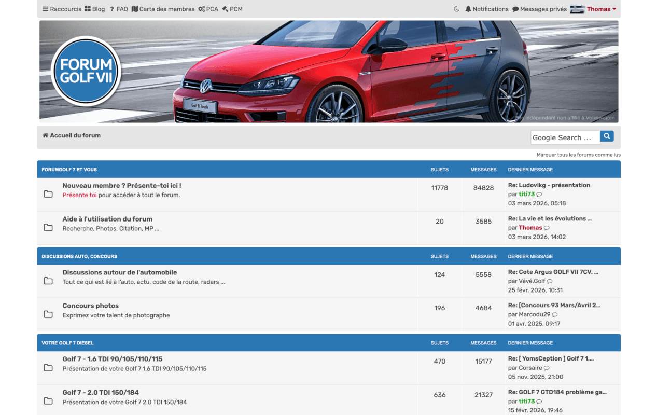Open the Raccourcis hamburger menu
Viewport: 657px width, 415px height.
point(62,9)
